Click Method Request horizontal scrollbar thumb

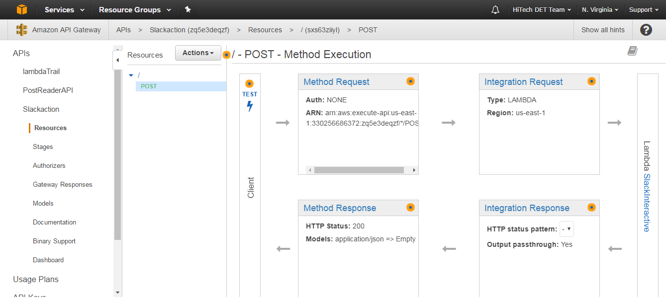(359, 170)
